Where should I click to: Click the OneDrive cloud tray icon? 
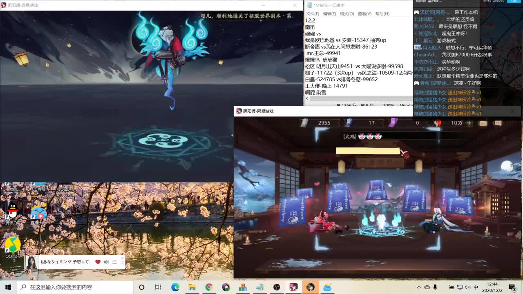click(x=427, y=287)
